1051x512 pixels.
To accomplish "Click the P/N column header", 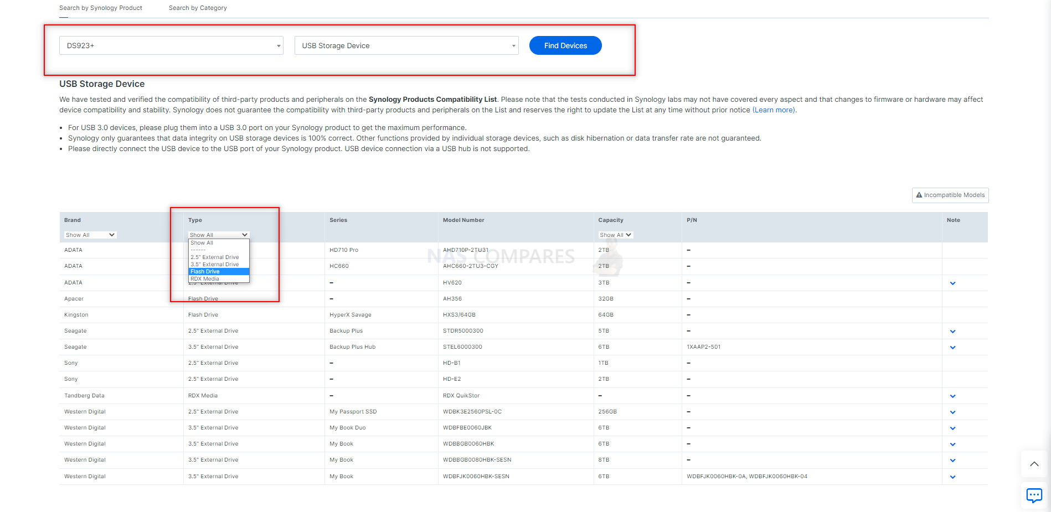I will (692, 220).
